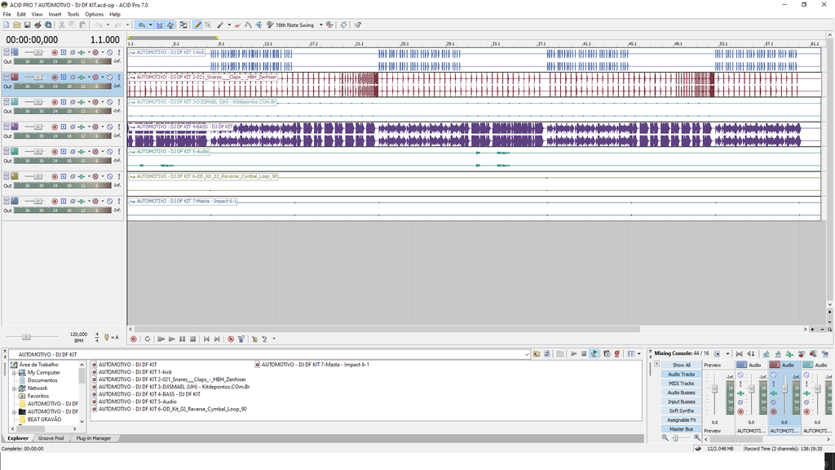Open the Swing groove dropdown arrow
Screen dimensions: 835x470
pos(321,24)
